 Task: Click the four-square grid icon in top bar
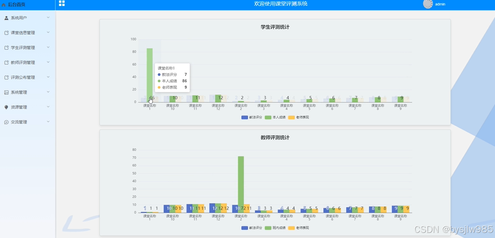point(62,3)
